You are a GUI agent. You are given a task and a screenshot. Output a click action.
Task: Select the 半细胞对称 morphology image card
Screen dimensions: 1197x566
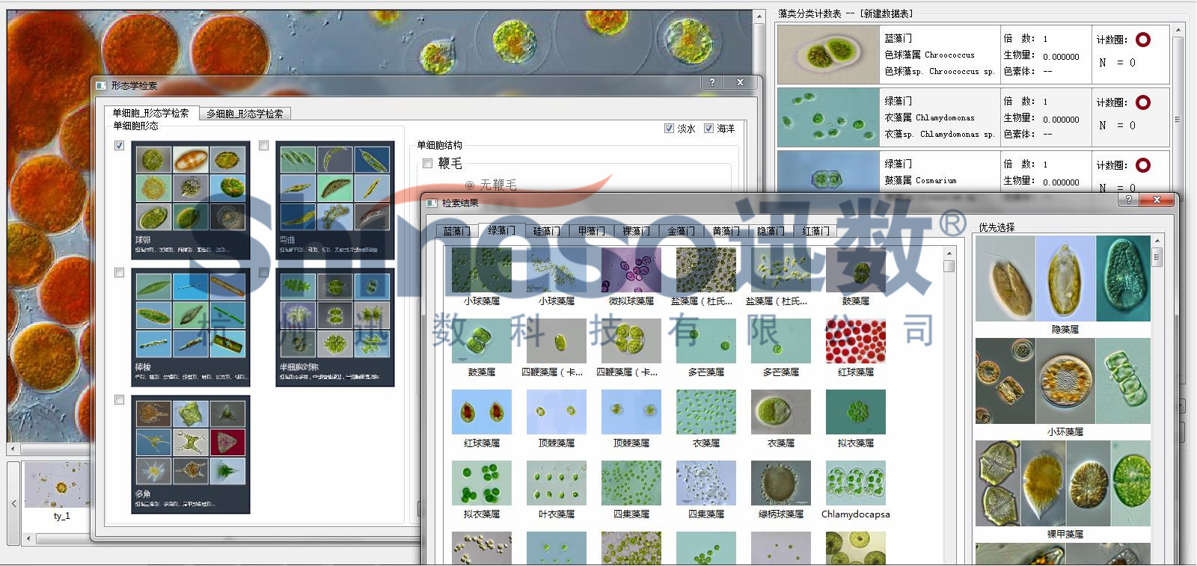coord(335,327)
